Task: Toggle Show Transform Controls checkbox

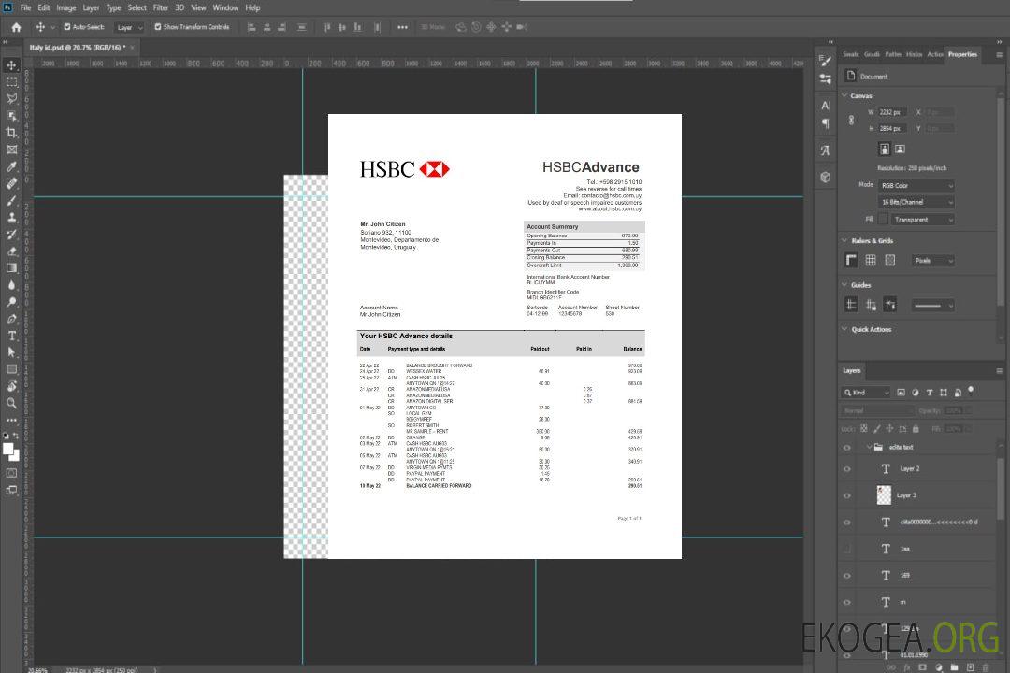Action: 158,27
